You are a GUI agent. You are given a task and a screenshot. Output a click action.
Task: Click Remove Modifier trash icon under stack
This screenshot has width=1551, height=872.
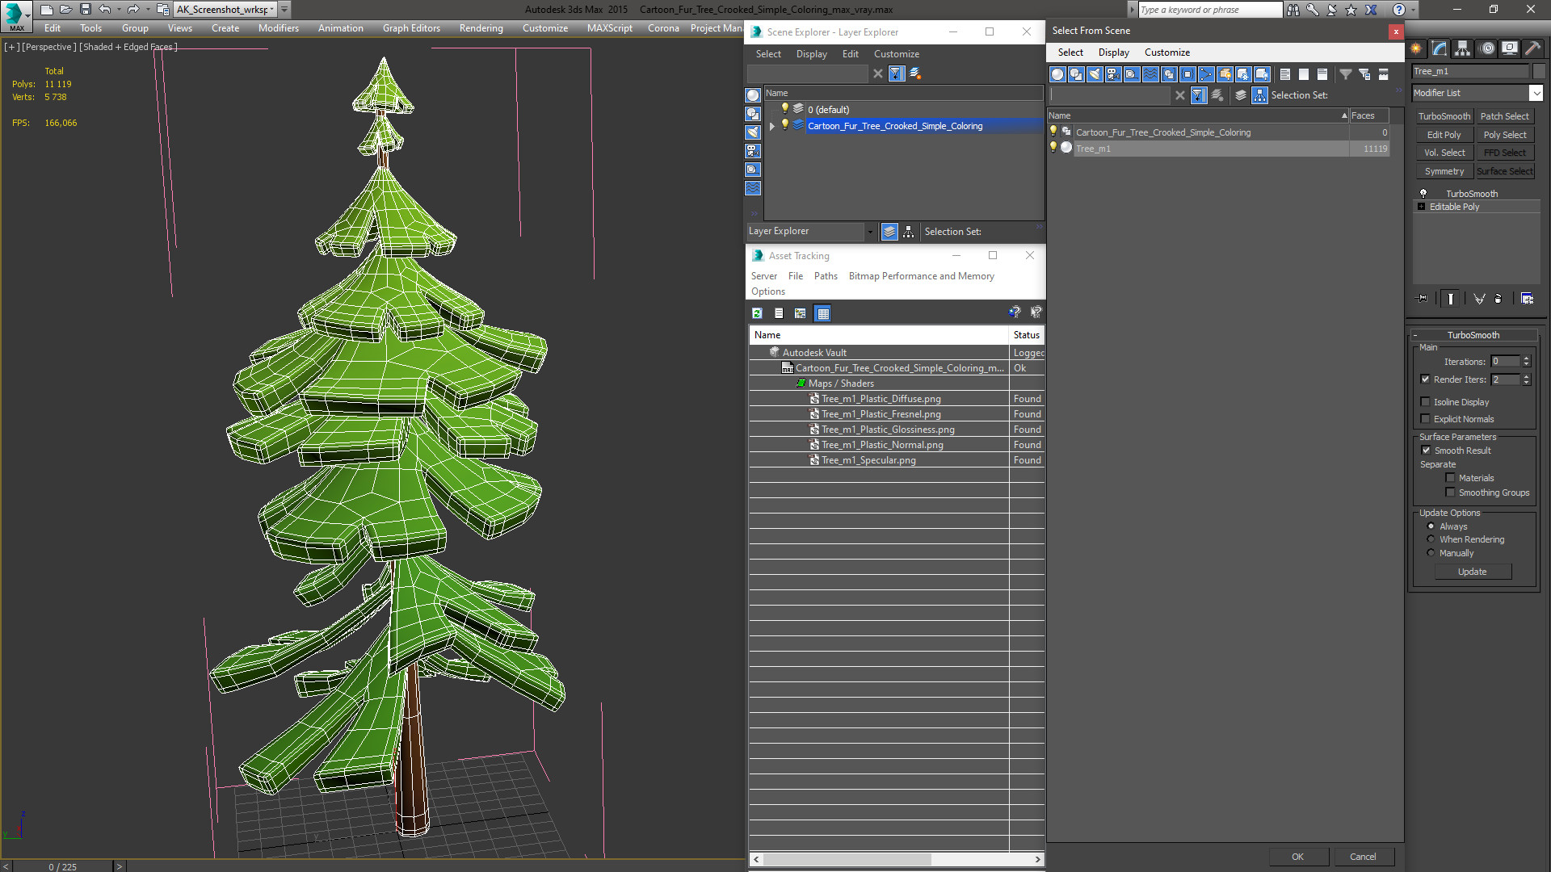1498,299
